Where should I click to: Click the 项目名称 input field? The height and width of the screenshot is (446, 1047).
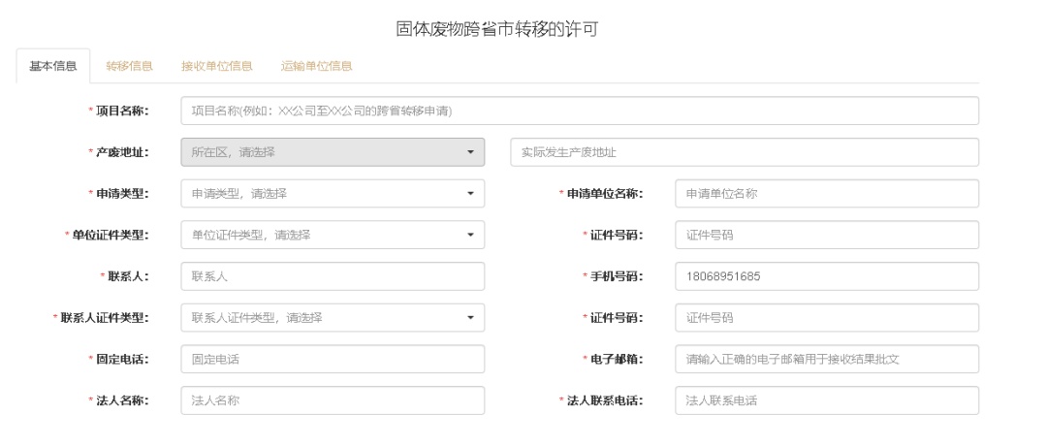tap(580, 111)
